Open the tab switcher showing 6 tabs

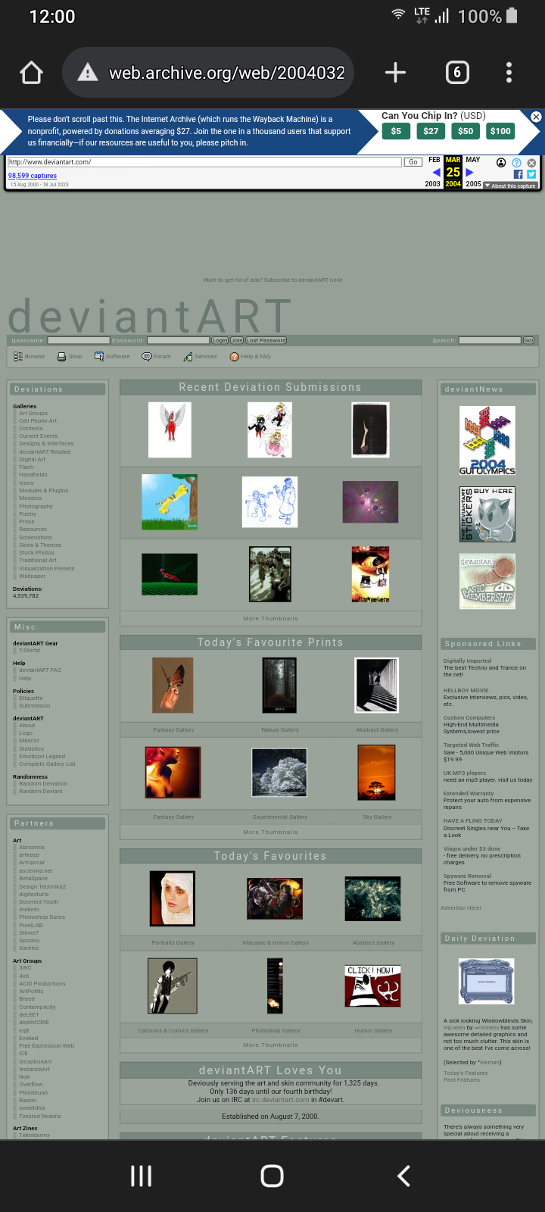[x=456, y=73]
